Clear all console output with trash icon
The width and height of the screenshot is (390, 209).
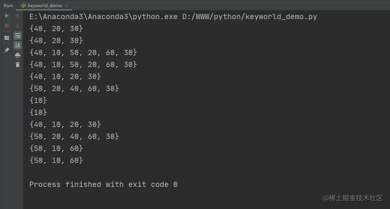(x=17, y=65)
